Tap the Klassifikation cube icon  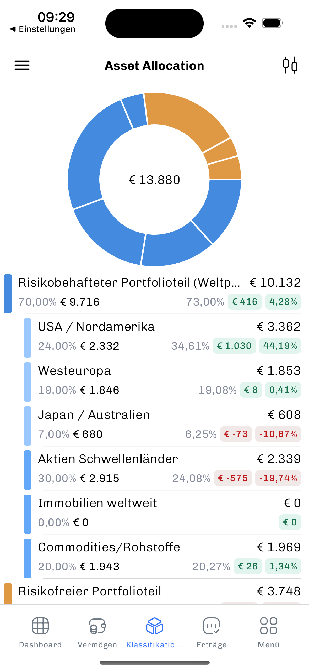(x=154, y=626)
